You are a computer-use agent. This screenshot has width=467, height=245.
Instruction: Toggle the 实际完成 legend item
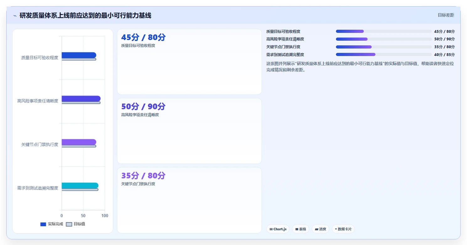point(52,224)
